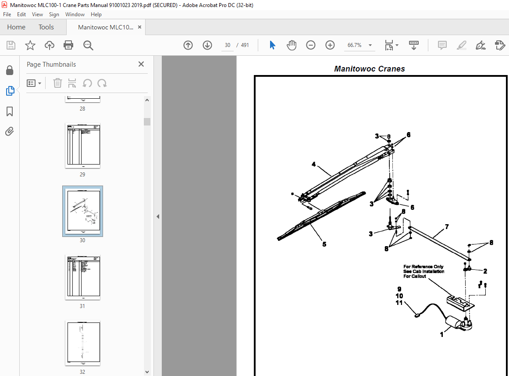This screenshot has width=509, height=376.
Task: Rotate pages clockwise icon
Action: pyautogui.click(x=102, y=83)
